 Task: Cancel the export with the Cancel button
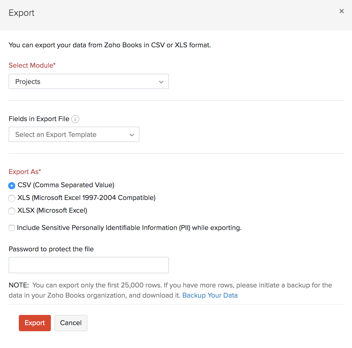pyautogui.click(x=71, y=323)
